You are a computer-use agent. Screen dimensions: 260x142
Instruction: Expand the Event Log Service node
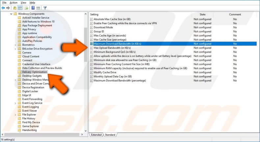(x=15, y=103)
